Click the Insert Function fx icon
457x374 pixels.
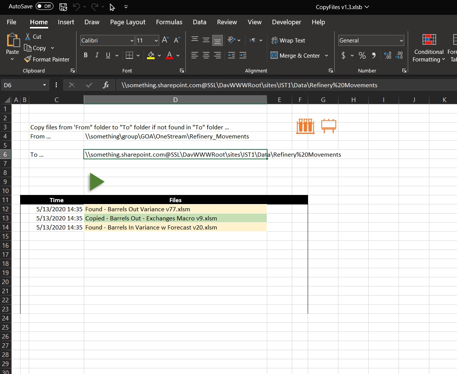coord(106,85)
